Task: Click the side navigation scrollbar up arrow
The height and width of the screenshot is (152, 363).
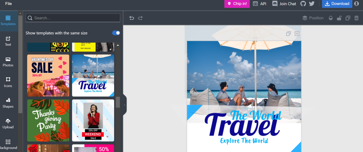Action: coord(20,13)
